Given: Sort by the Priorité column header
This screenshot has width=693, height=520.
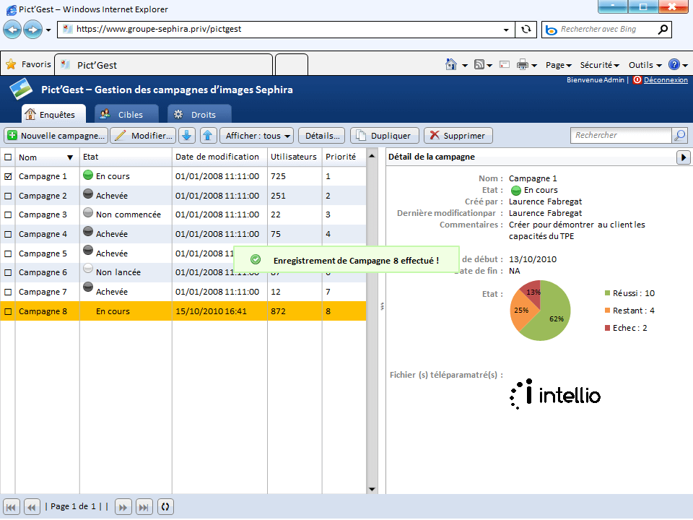Looking at the screenshot, I should point(341,157).
